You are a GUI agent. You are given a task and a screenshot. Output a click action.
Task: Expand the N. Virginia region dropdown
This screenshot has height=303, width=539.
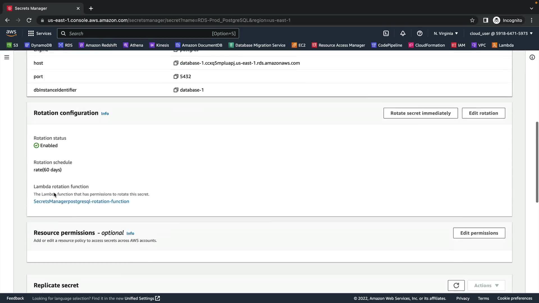coord(446,33)
